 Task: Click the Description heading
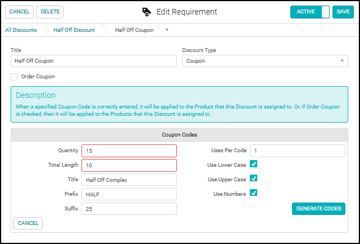pos(35,95)
